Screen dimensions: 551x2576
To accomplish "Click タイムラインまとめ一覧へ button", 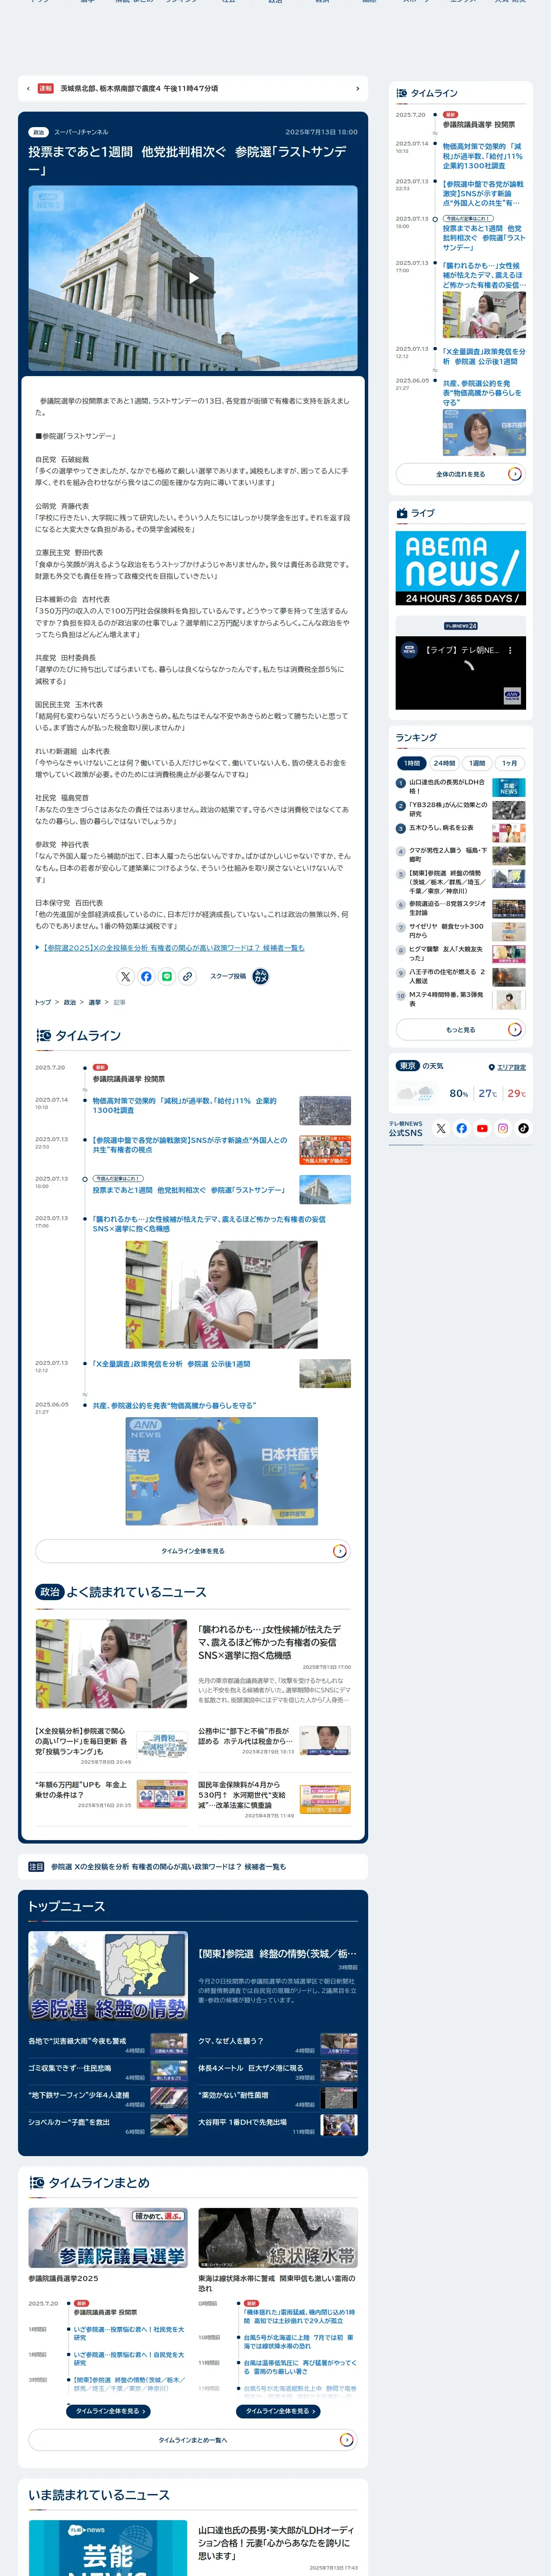I will pyautogui.click(x=193, y=2440).
